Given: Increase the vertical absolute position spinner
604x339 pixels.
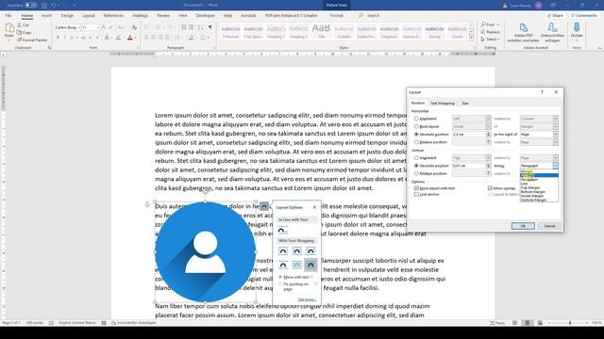Looking at the screenshot, I should 489,164.
